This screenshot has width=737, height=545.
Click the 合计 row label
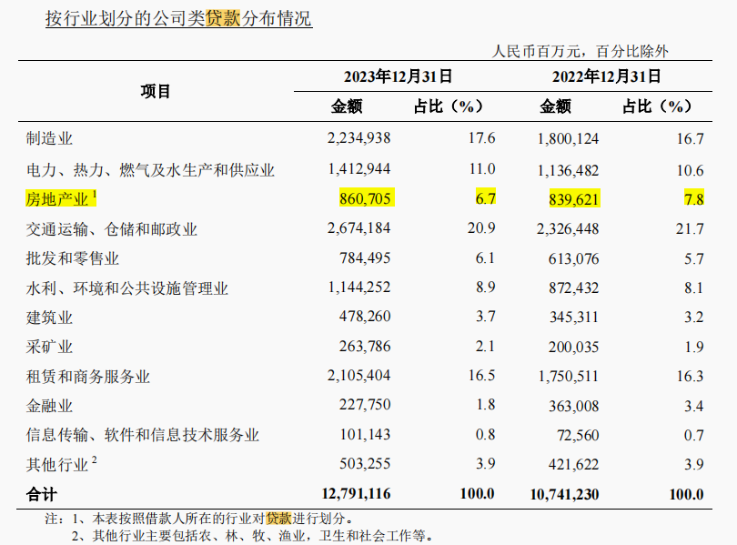(42, 494)
